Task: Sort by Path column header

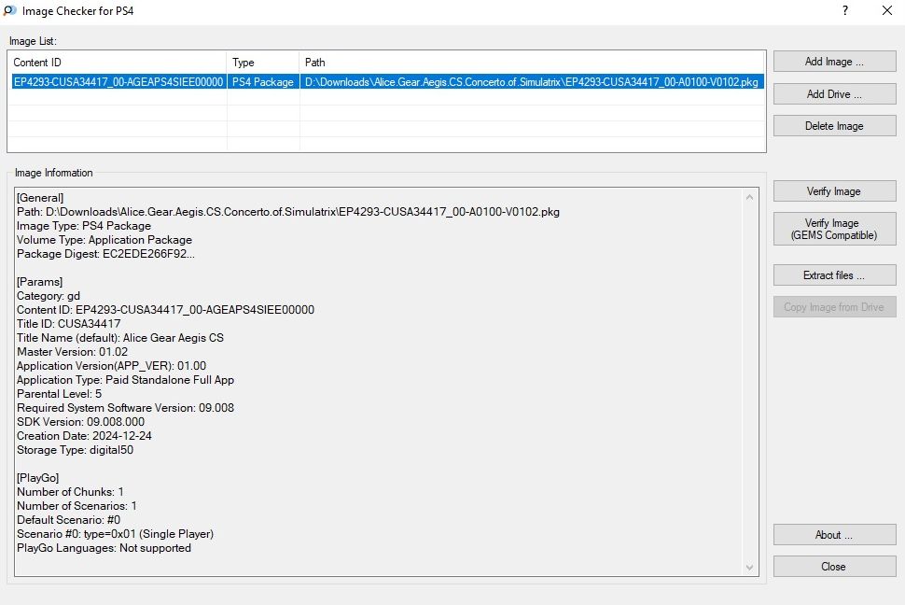Action: 532,63
